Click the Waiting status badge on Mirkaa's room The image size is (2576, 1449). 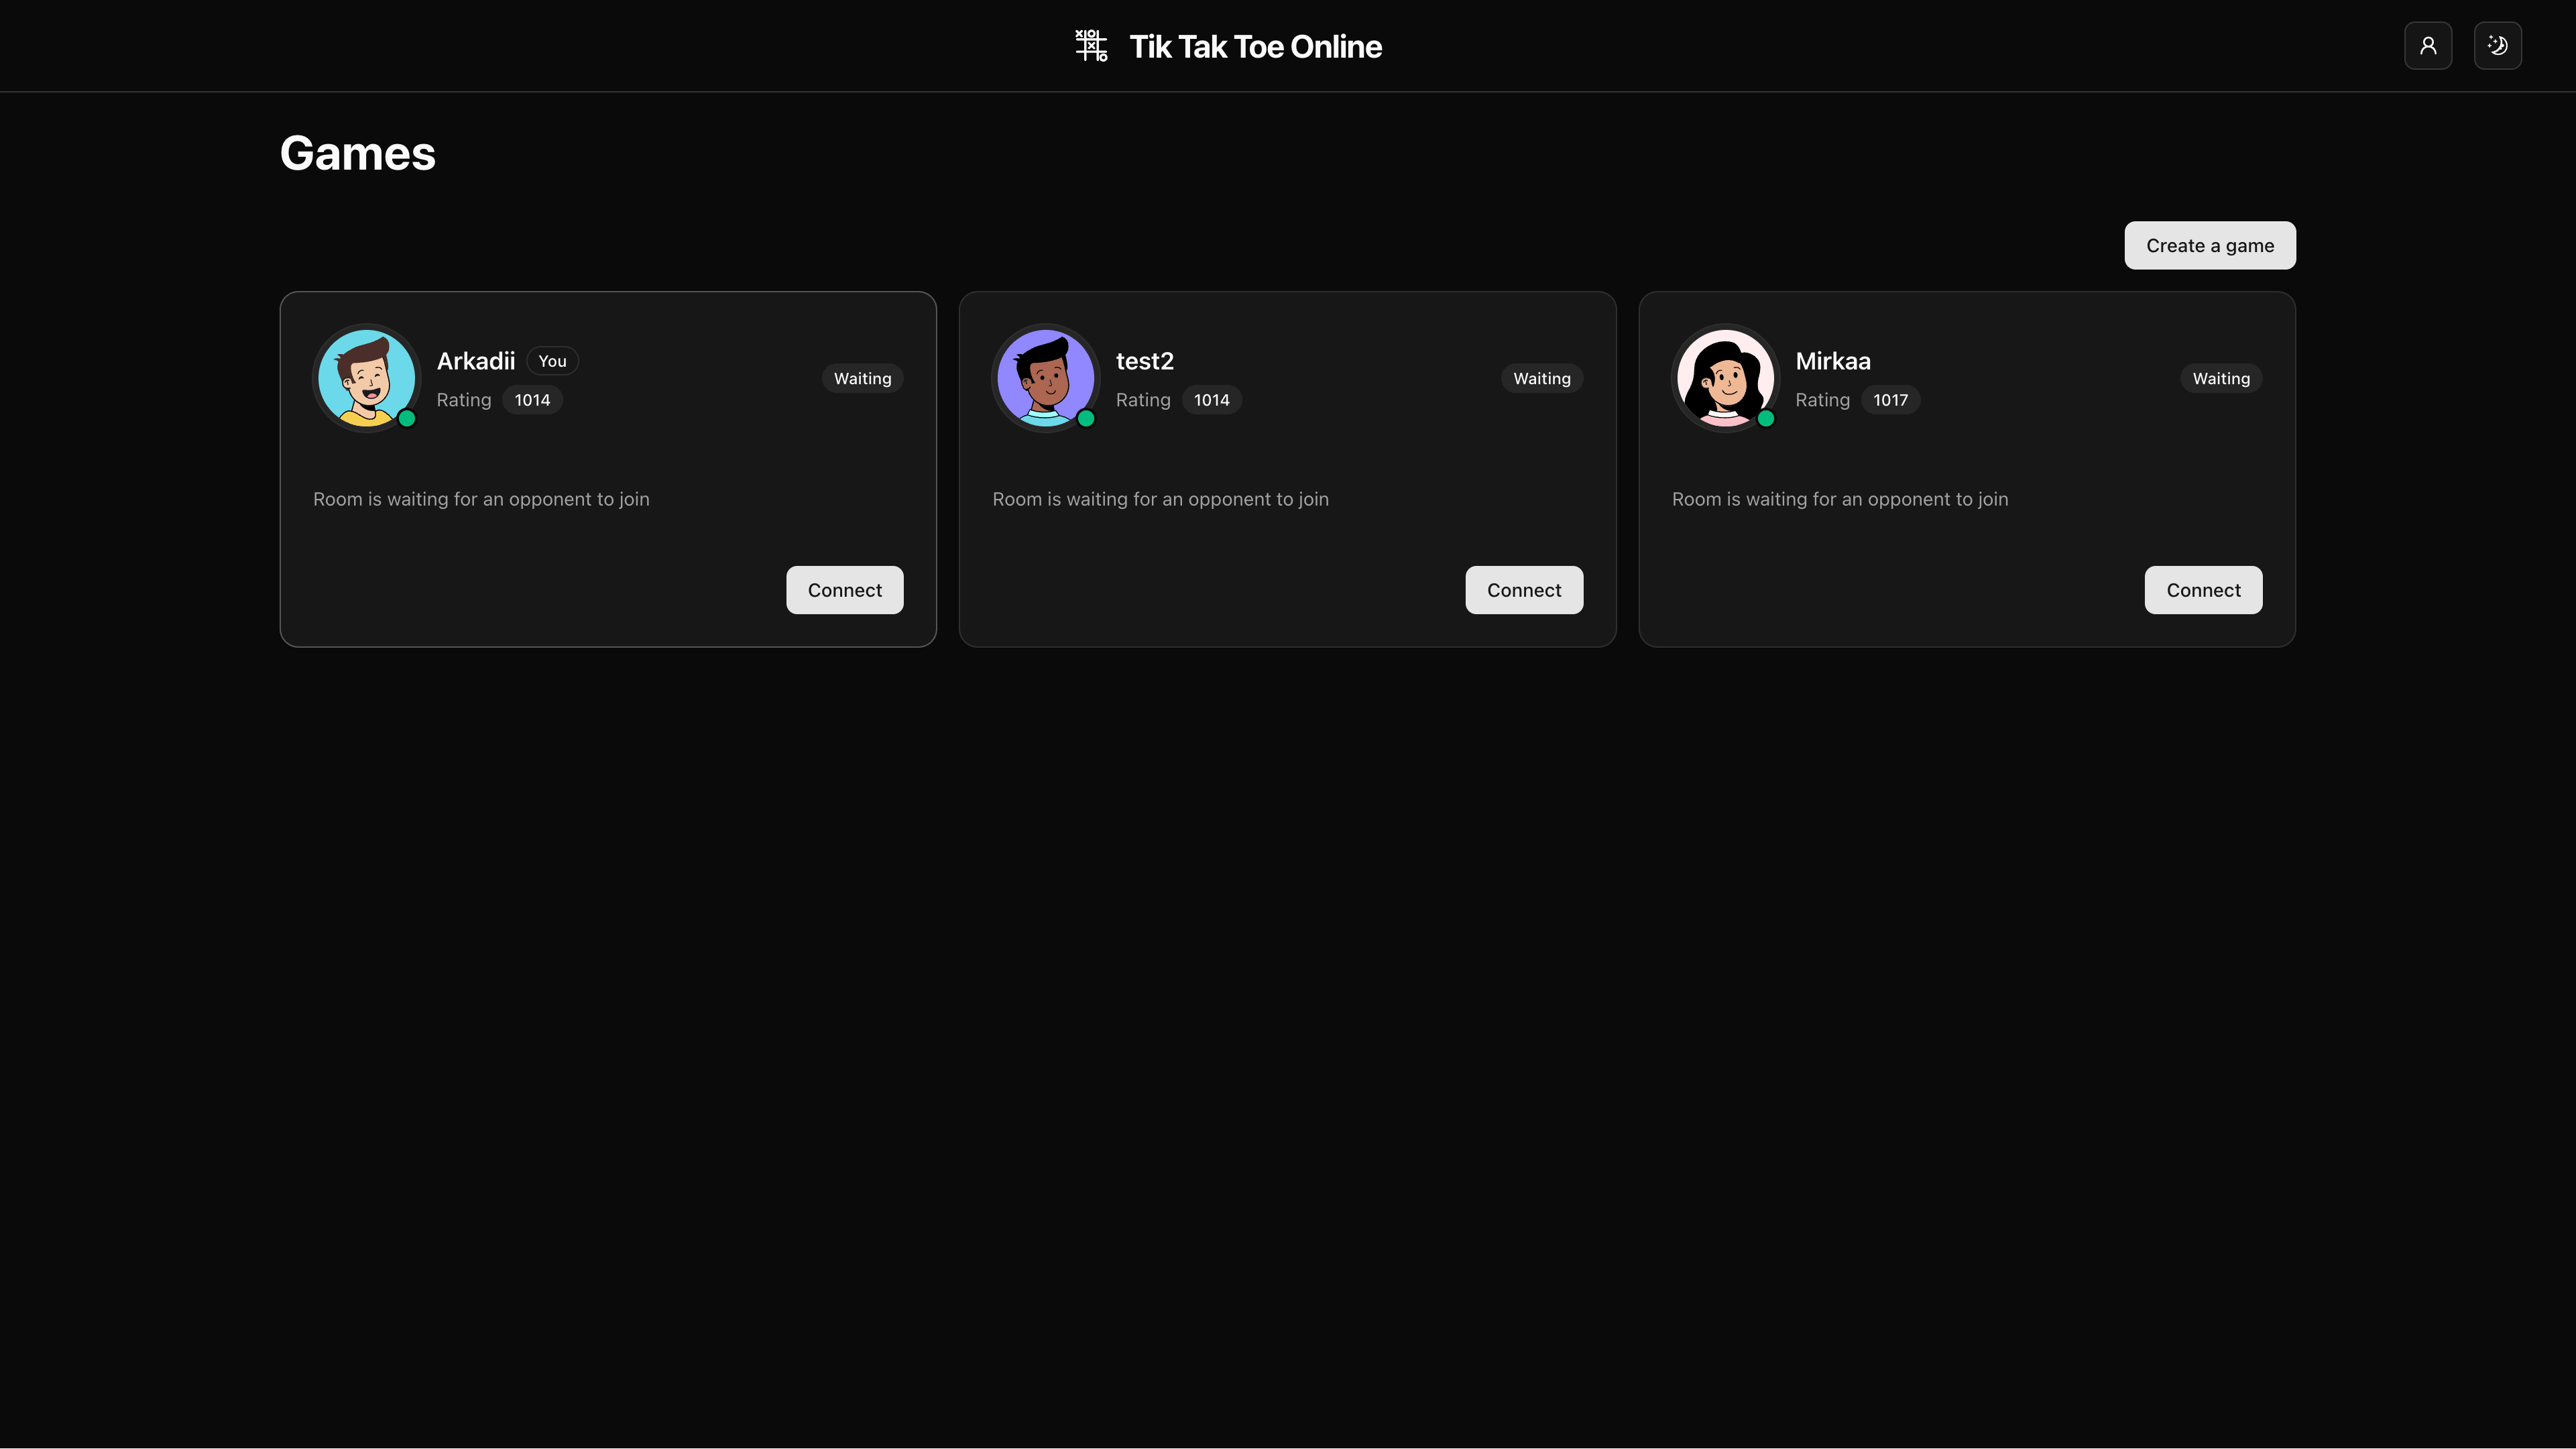pos(2220,378)
